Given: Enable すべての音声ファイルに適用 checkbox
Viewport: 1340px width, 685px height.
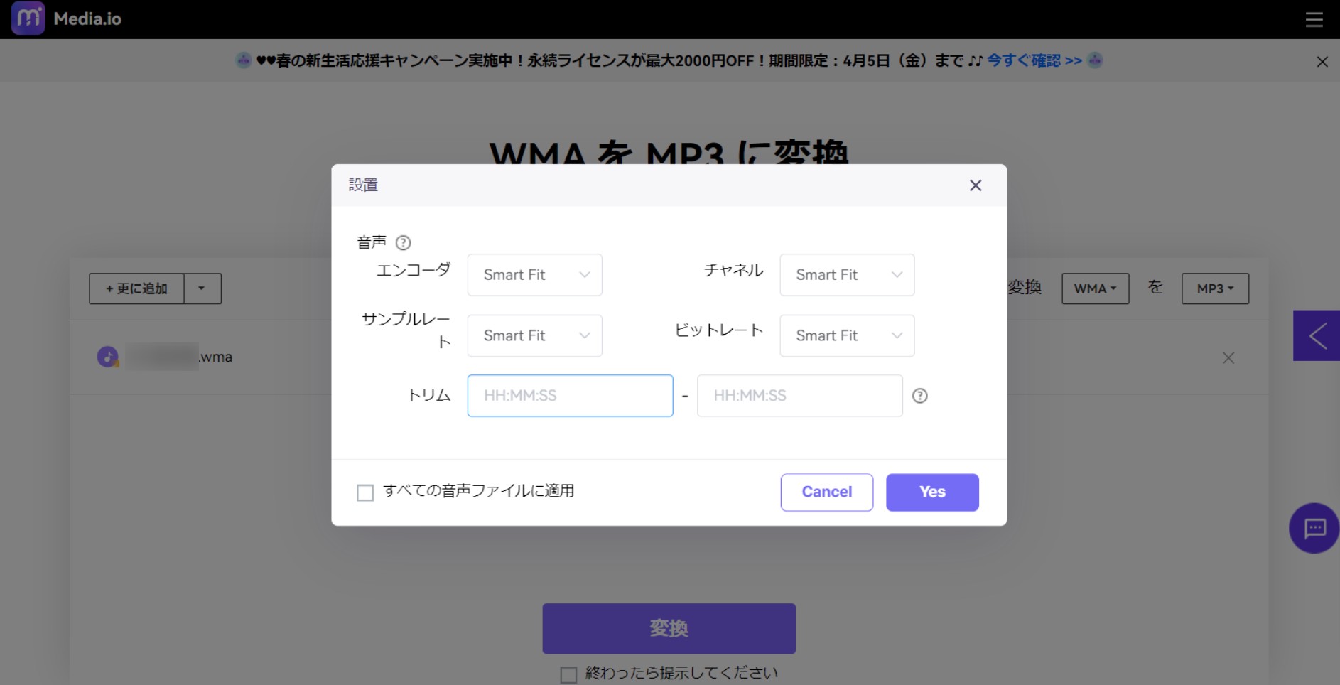Looking at the screenshot, I should pos(365,492).
